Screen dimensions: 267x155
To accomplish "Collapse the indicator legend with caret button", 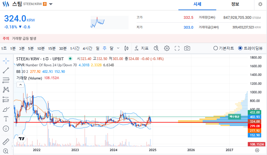I will (x=20, y=85).
